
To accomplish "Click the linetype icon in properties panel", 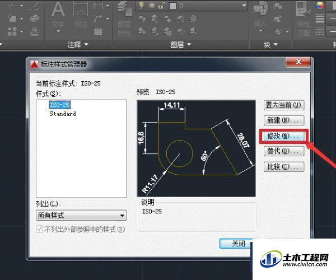I will pos(320,31).
